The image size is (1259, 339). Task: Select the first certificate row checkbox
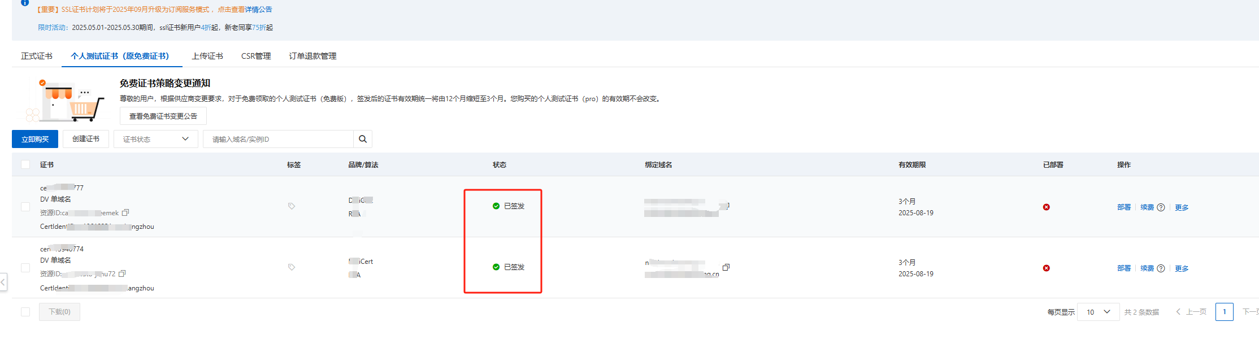(25, 207)
